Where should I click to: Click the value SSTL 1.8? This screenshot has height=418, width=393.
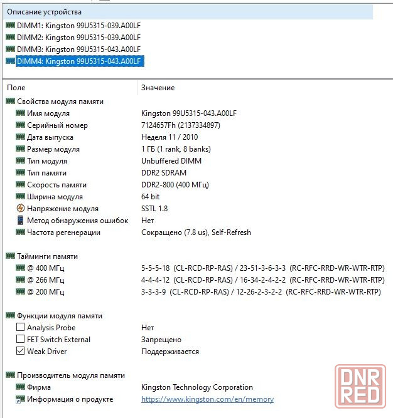154,209
